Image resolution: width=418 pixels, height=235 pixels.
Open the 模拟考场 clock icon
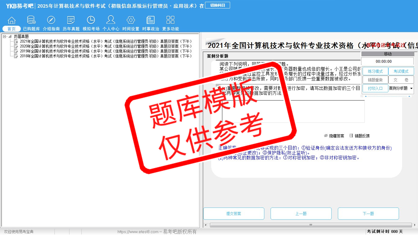coord(91,21)
